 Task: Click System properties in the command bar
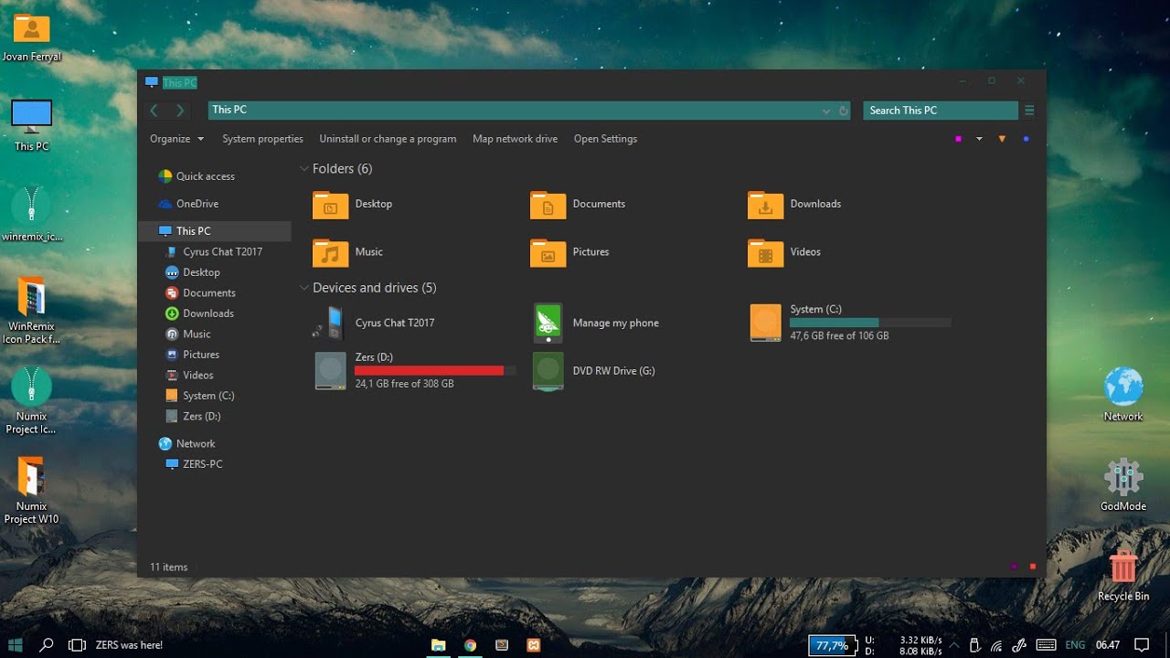coord(262,138)
